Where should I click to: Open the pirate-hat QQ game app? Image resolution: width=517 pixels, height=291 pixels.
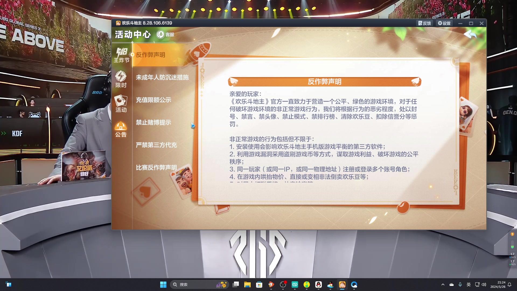coord(330,285)
